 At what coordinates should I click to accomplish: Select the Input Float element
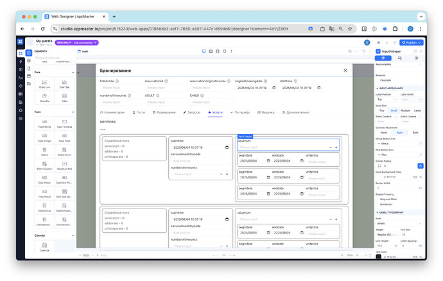point(64,137)
